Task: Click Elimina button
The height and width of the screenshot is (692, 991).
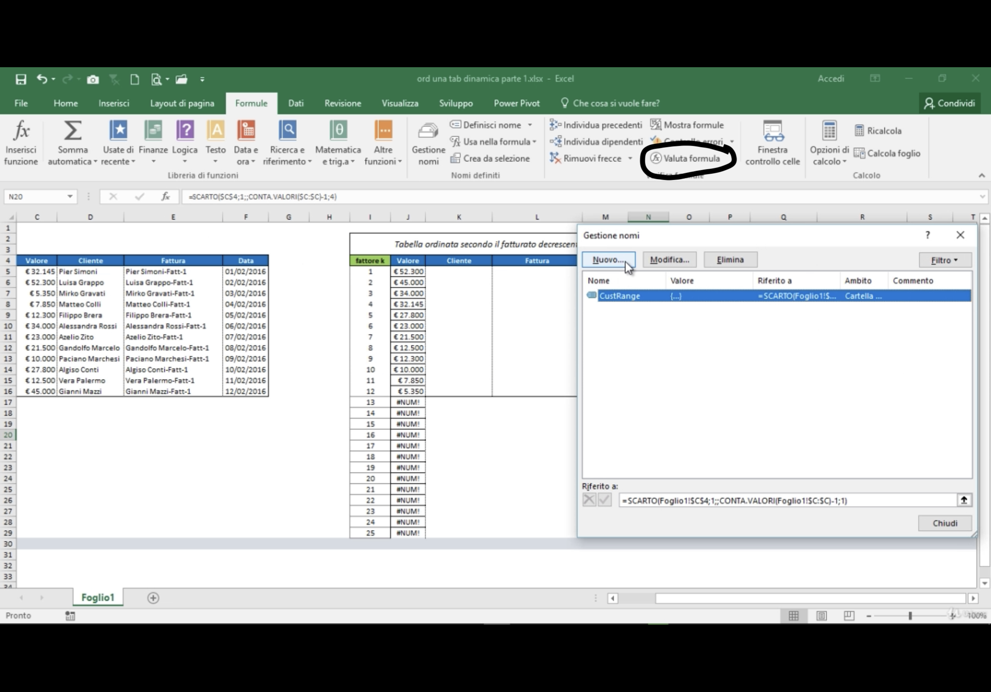Action: 730,260
